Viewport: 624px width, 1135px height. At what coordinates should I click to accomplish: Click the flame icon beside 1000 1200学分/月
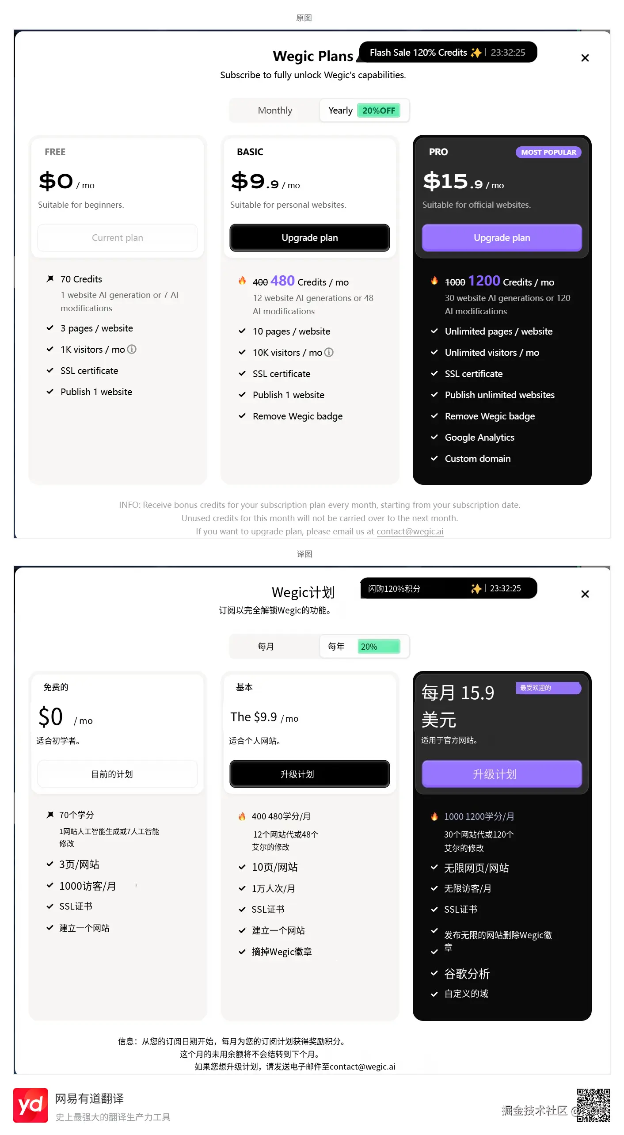click(x=434, y=816)
